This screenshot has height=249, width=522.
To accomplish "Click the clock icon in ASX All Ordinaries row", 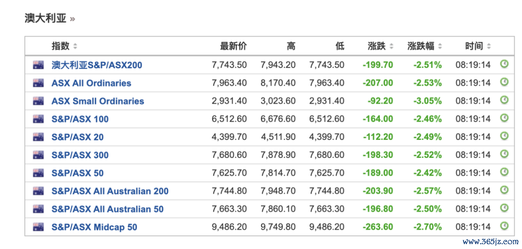I will click(x=504, y=82).
